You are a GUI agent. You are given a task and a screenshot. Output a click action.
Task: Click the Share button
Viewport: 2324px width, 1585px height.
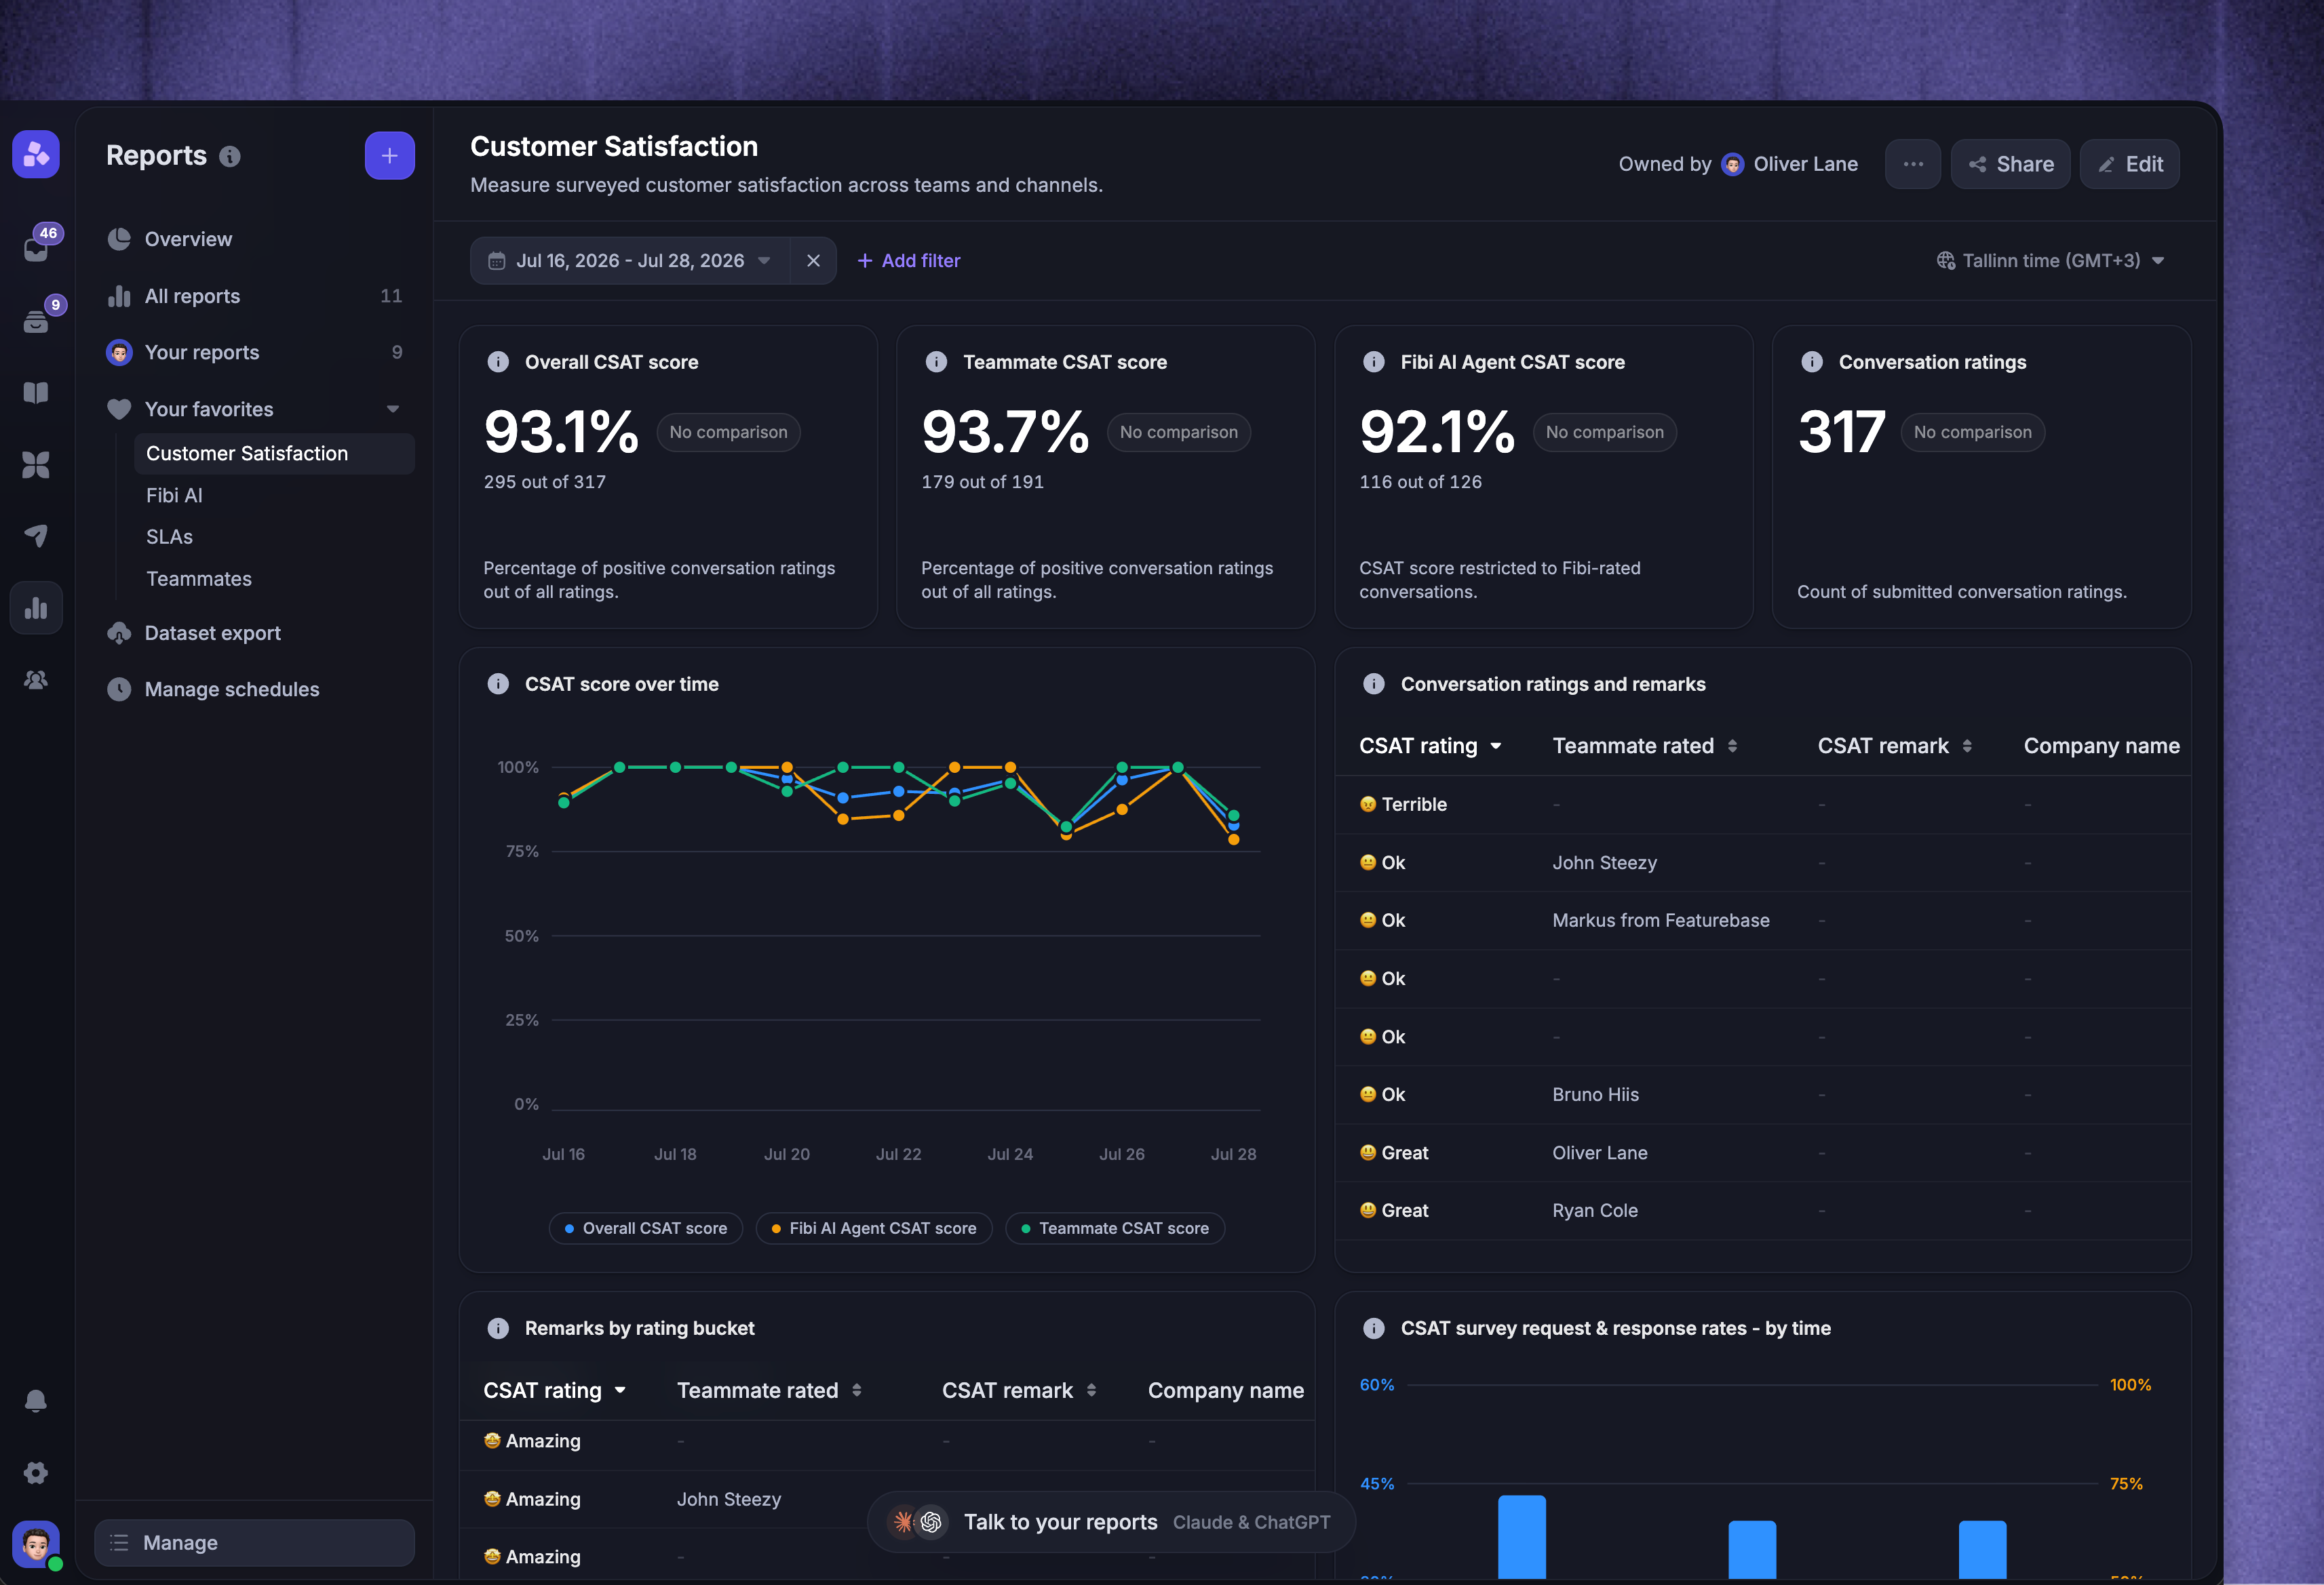click(2010, 164)
